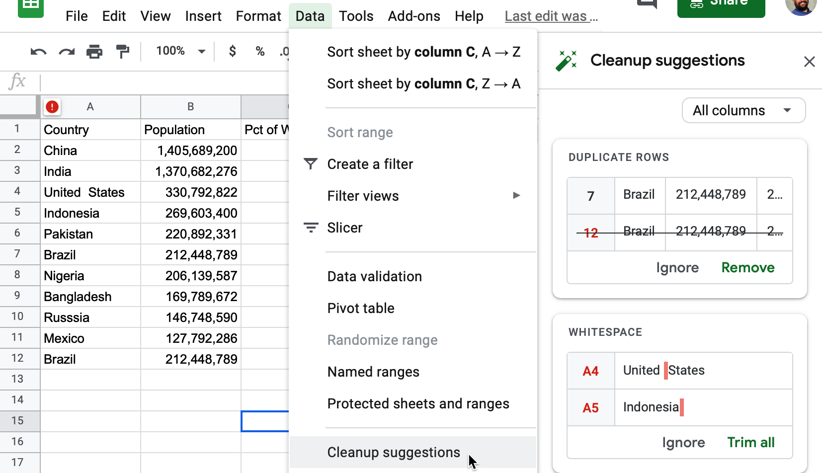
Task: Choose Pivot table from Data menu
Action: (361, 308)
